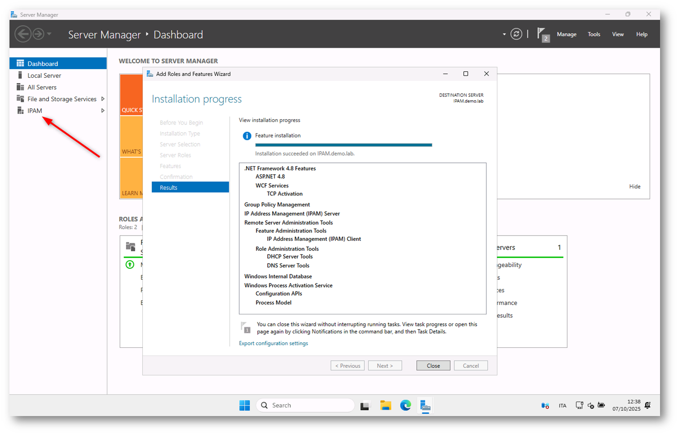Click the feature installation progress bar
The image size is (679, 435).
tap(344, 145)
